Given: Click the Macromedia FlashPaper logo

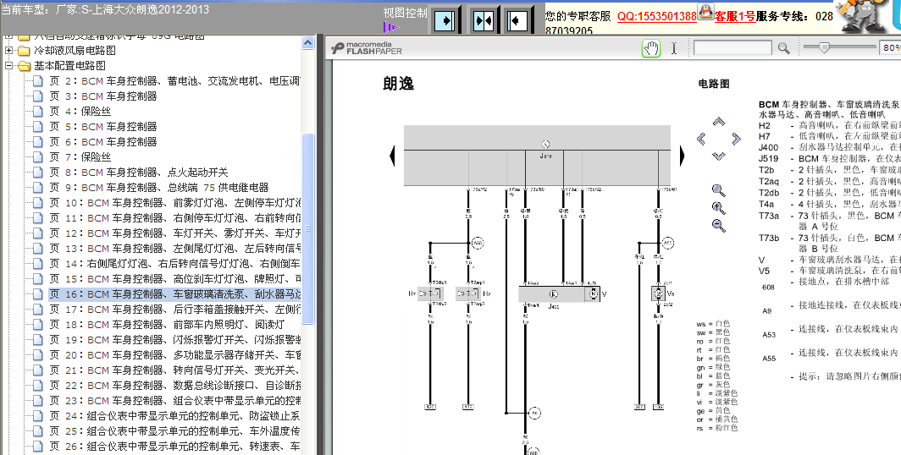Looking at the screenshot, I should (x=367, y=48).
